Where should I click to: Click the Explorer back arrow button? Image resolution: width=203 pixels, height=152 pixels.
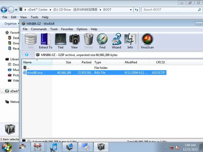[4, 10]
